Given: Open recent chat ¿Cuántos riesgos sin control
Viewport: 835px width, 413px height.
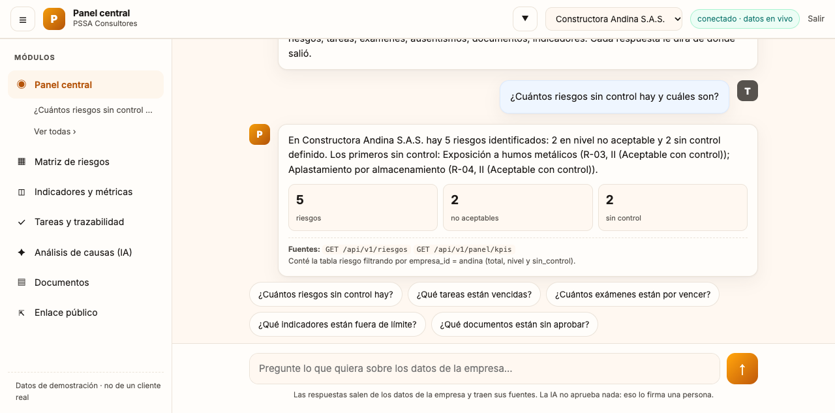Looking at the screenshot, I should (x=93, y=110).
